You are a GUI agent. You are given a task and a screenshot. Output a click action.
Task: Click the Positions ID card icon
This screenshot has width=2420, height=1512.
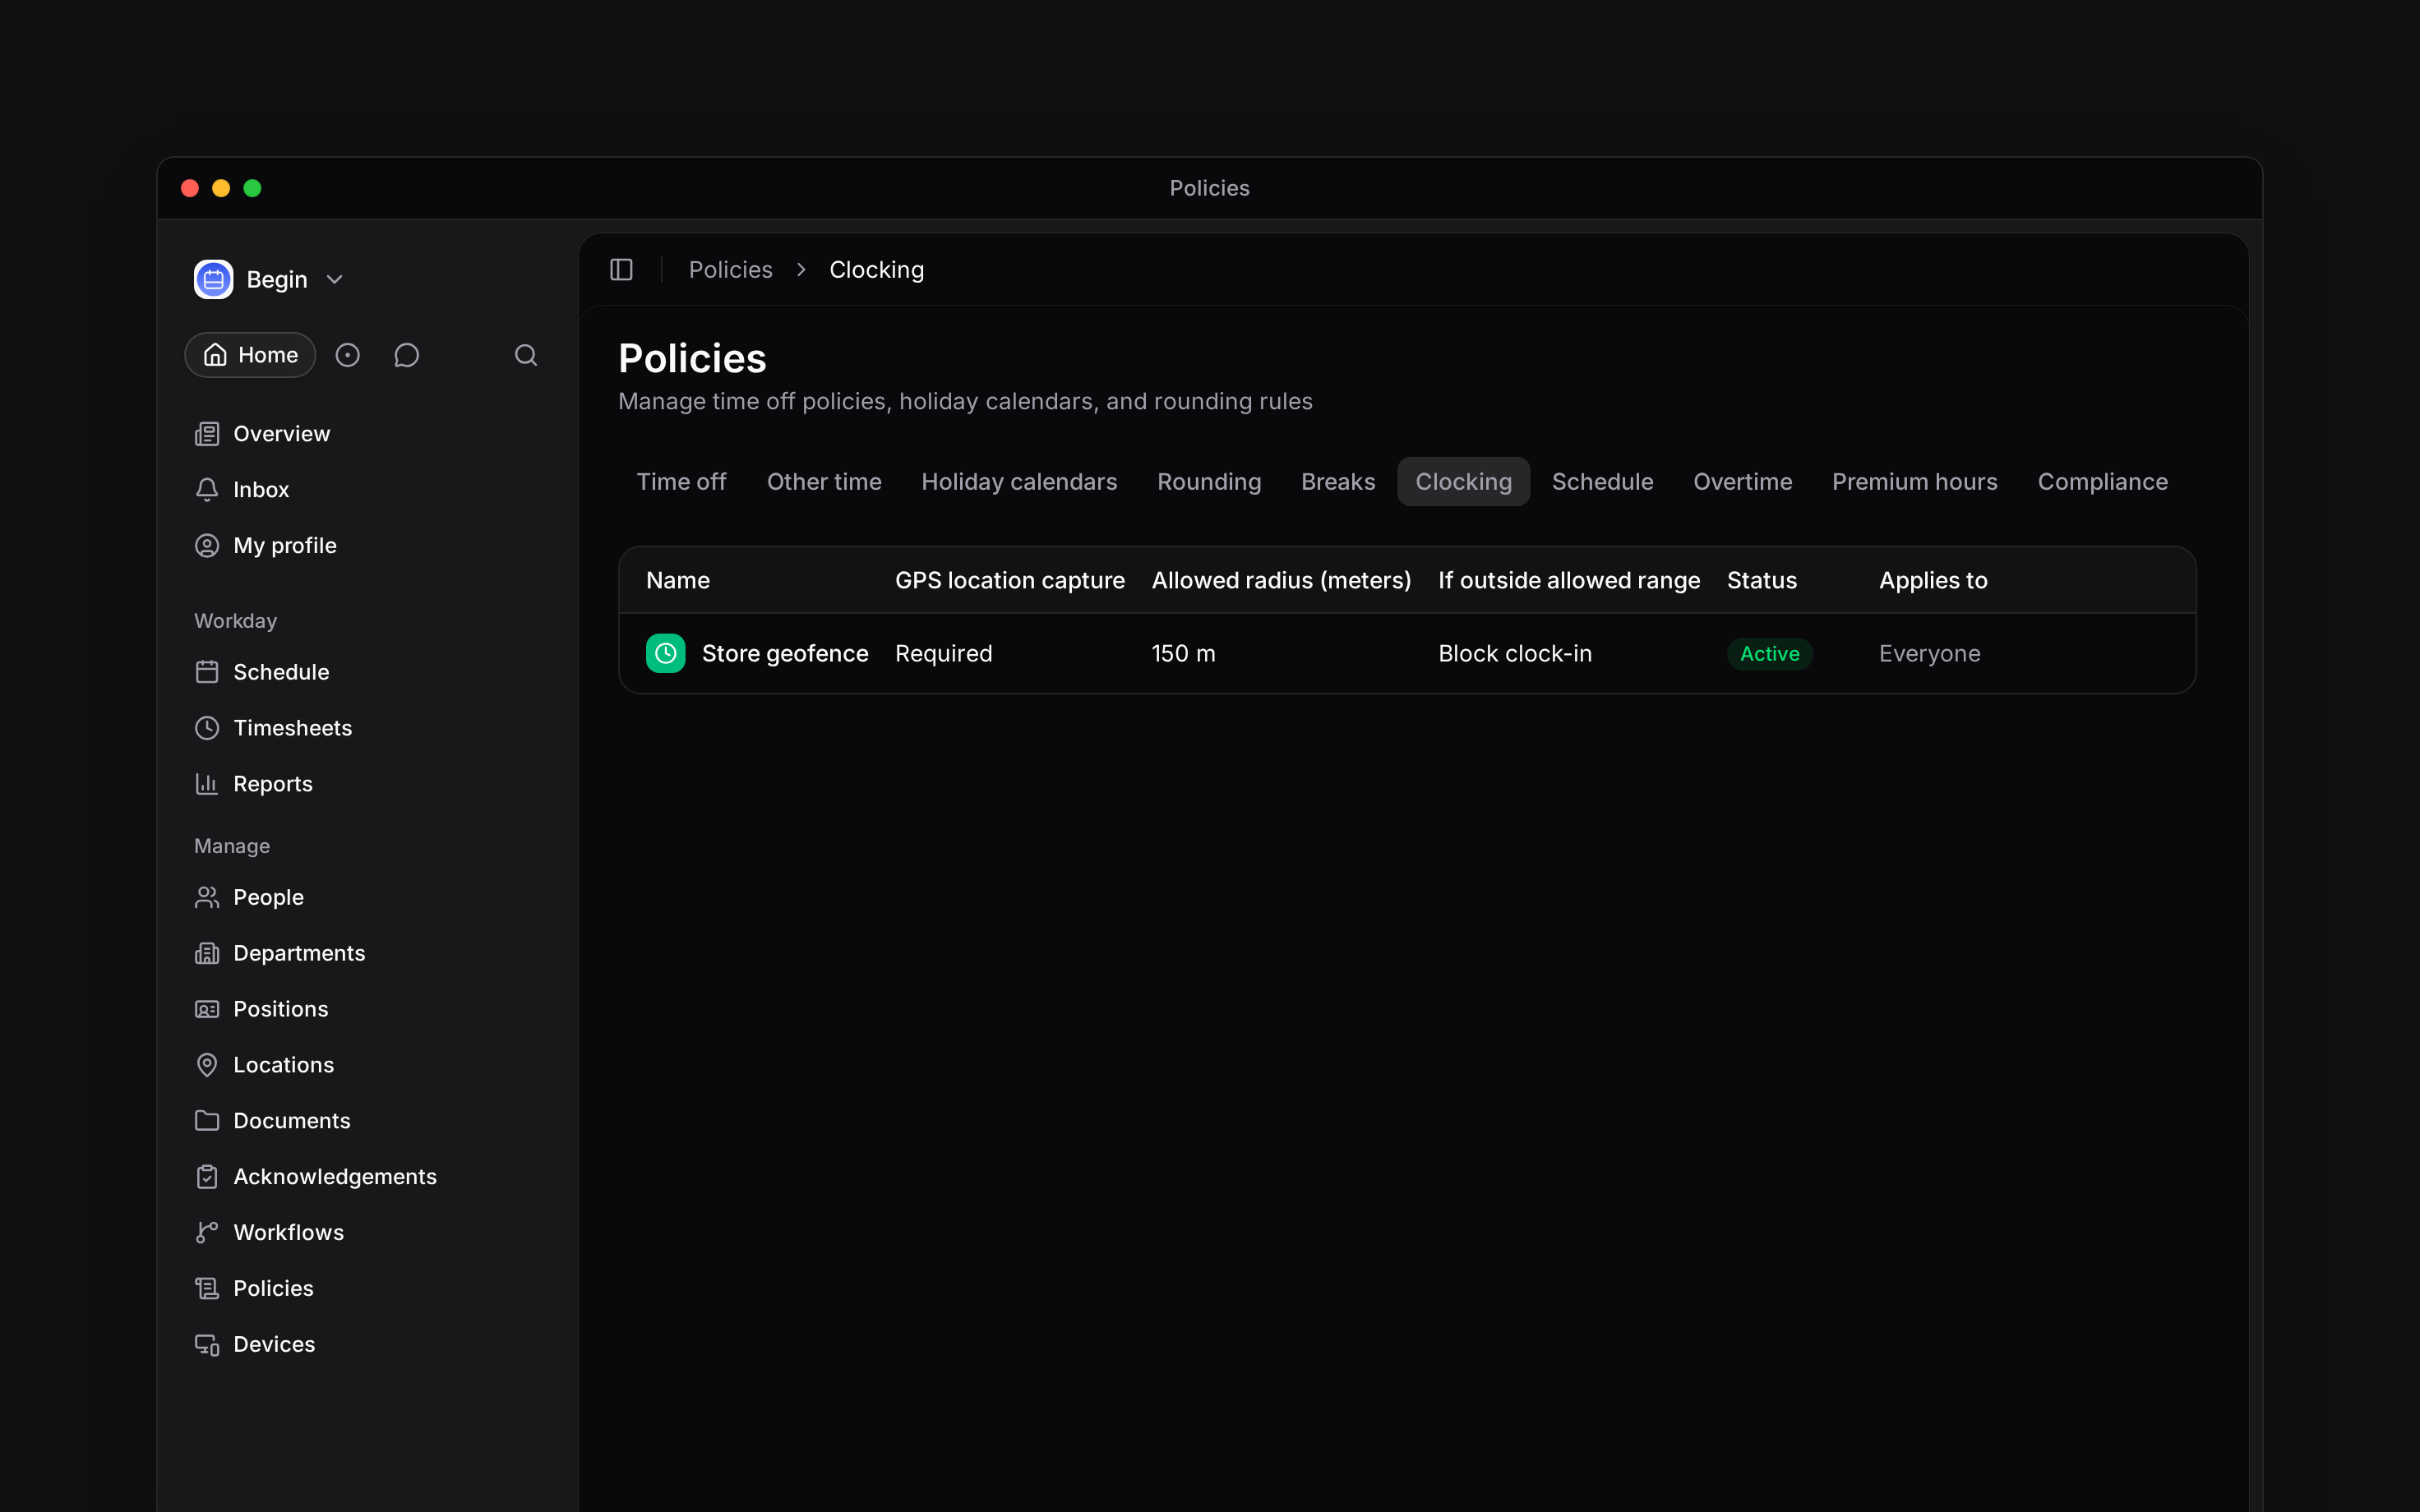207,1009
